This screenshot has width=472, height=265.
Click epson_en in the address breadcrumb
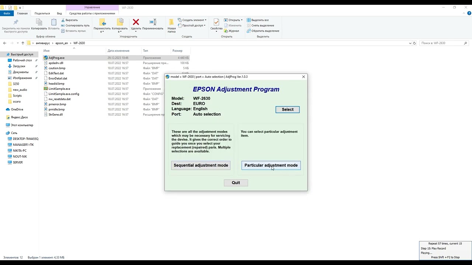click(62, 43)
